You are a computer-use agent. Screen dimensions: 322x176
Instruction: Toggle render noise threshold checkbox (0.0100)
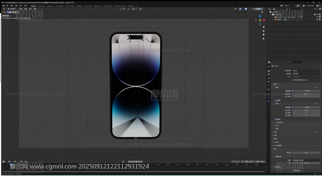[293, 107]
